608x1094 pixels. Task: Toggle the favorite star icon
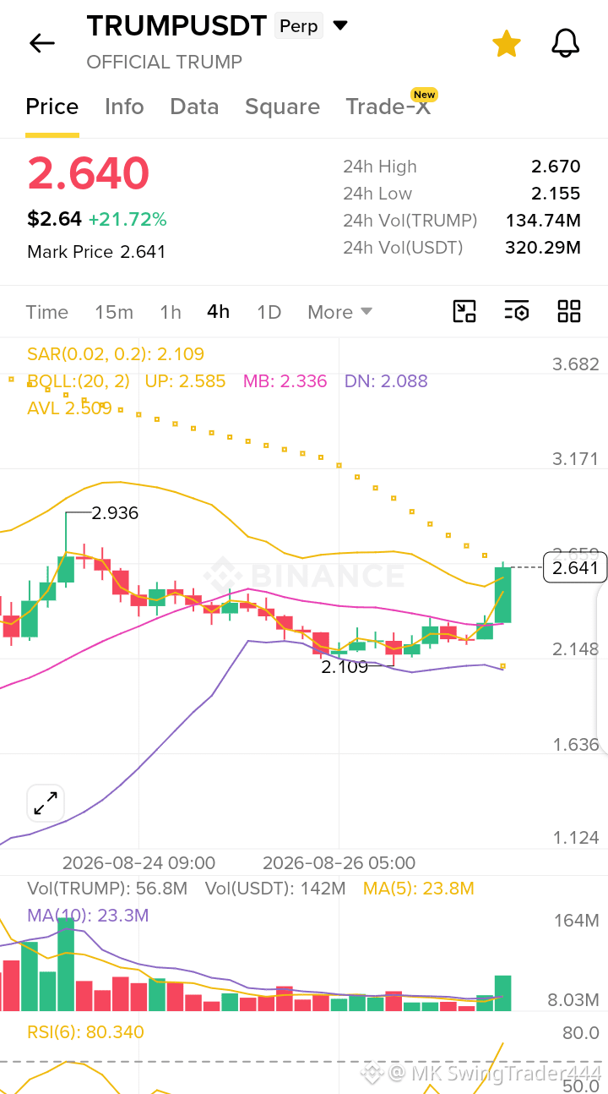pos(506,43)
